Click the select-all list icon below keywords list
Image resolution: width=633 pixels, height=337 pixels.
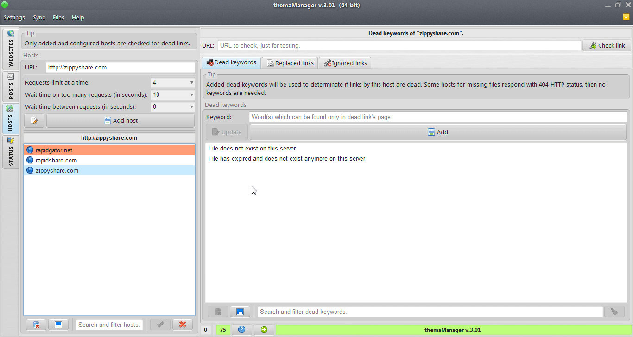240,312
